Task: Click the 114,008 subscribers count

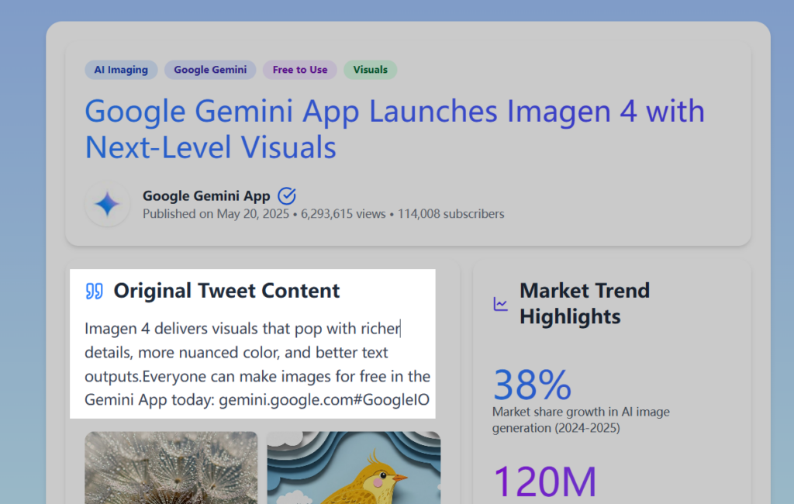Action: [451, 214]
